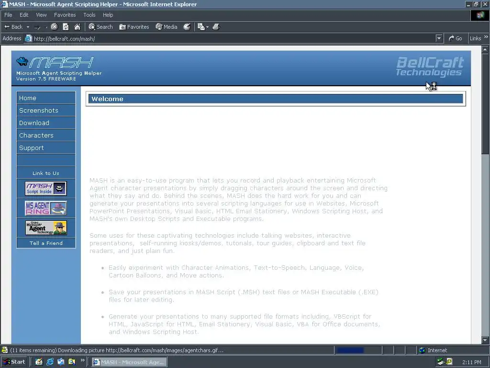Click the network connection tray icon

(441, 362)
